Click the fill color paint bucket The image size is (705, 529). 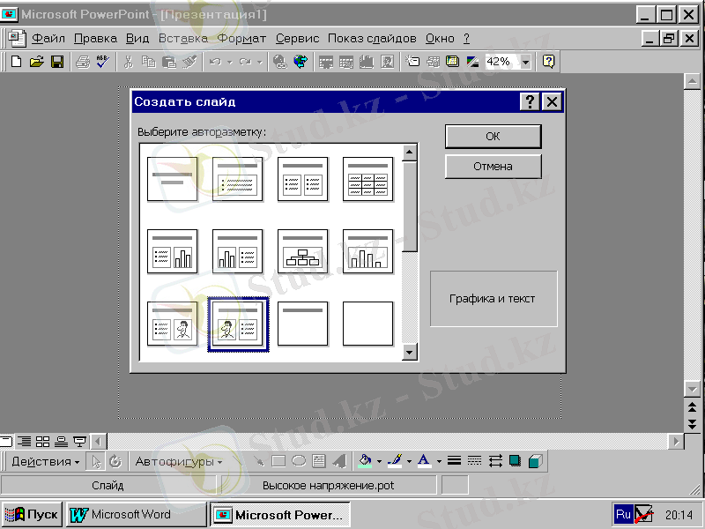click(x=365, y=460)
